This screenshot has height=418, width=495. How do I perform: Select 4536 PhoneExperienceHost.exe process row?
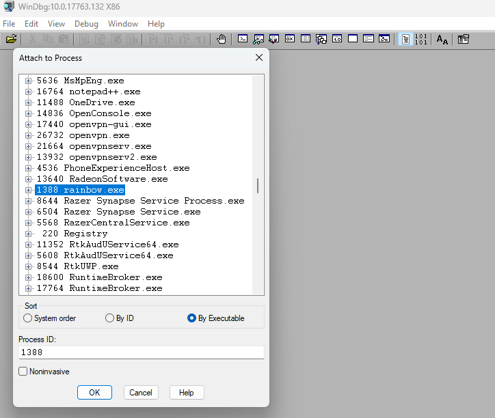(x=113, y=168)
